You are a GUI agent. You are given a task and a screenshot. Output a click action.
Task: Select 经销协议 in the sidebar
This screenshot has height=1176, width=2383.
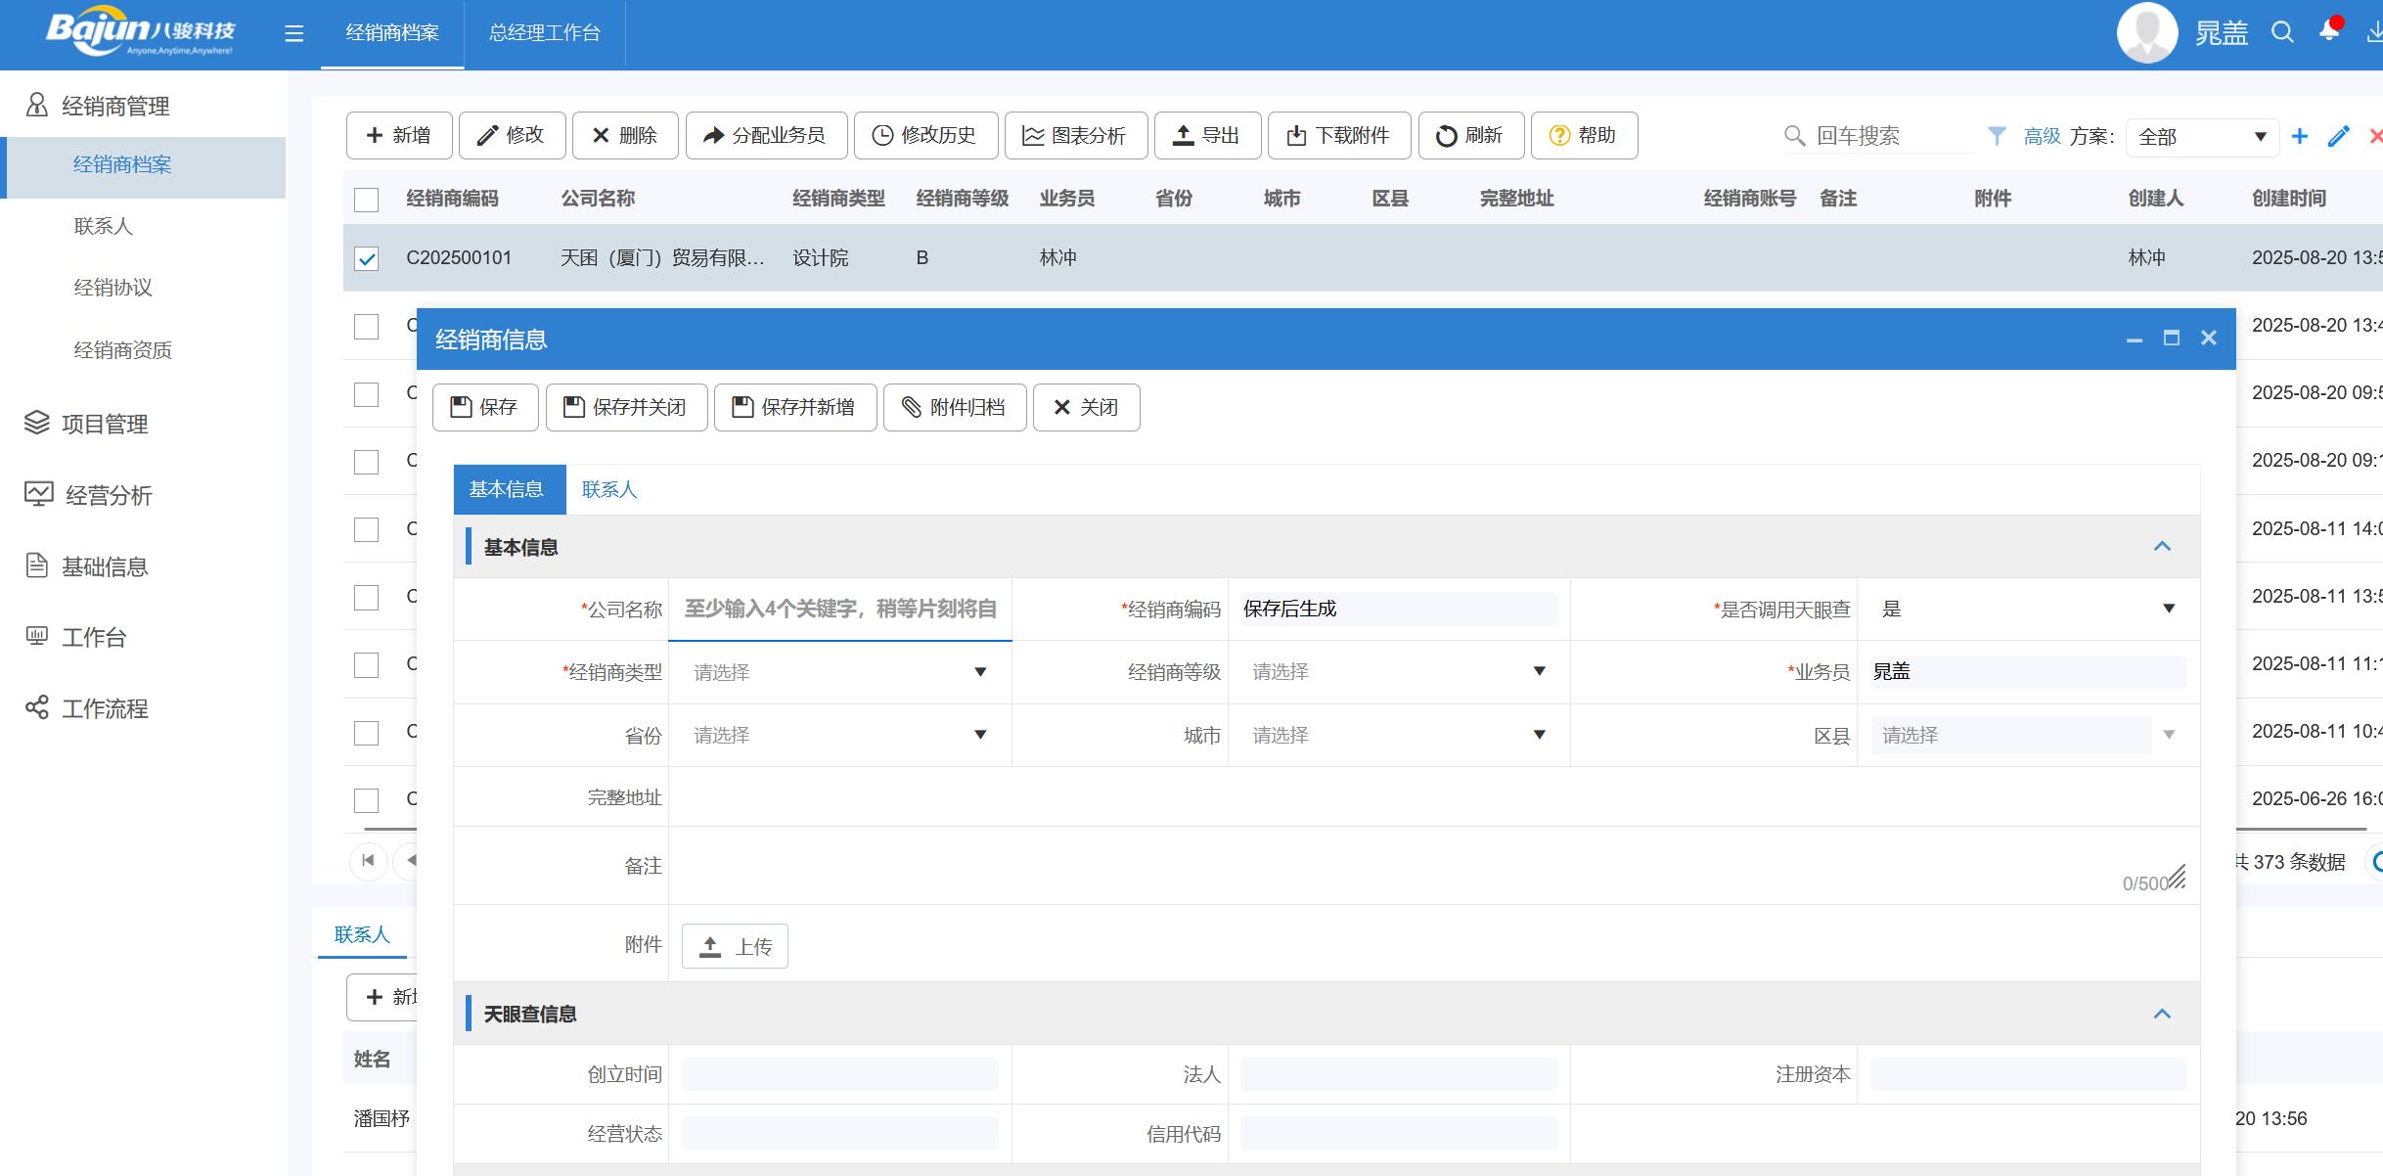pos(113,288)
